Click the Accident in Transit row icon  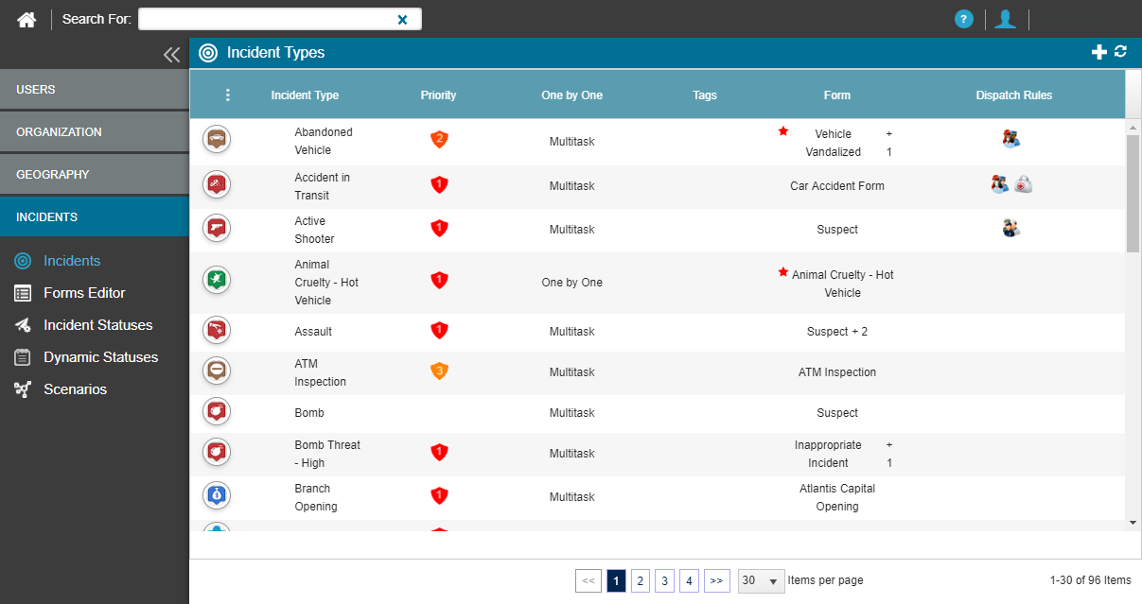coord(217,184)
